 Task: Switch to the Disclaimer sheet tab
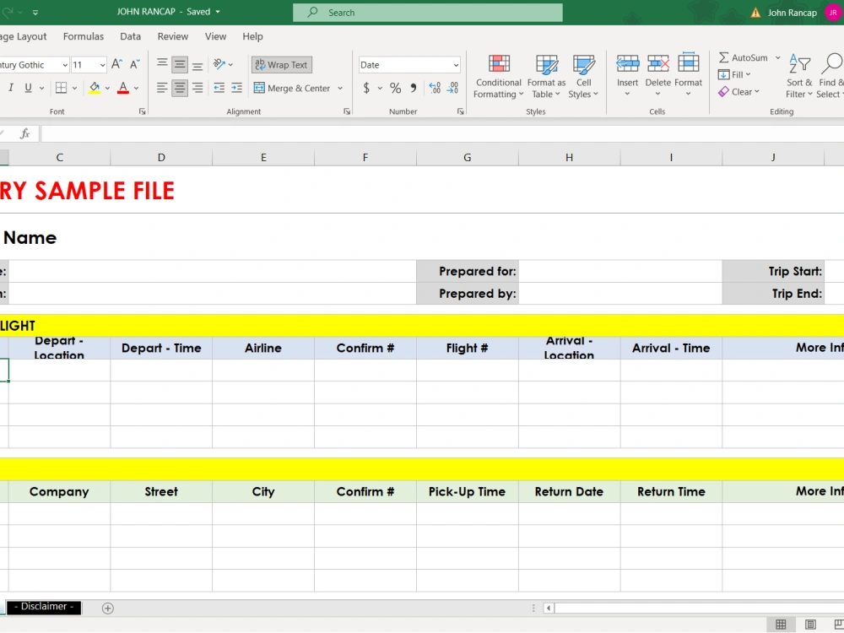point(44,607)
